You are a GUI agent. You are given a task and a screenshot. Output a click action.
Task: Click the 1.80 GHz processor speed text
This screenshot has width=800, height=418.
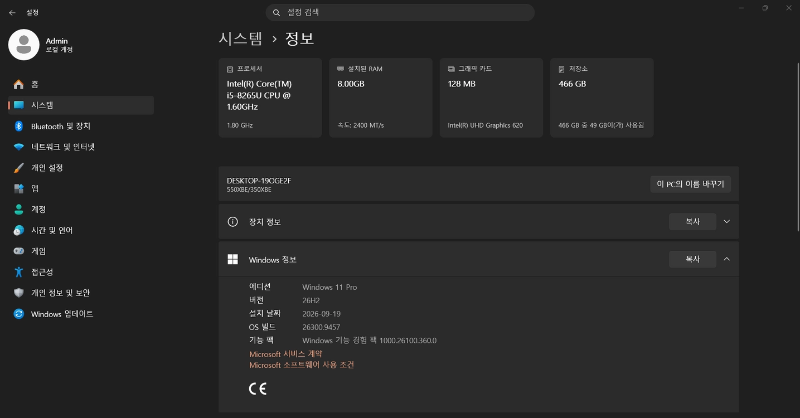[240, 125]
